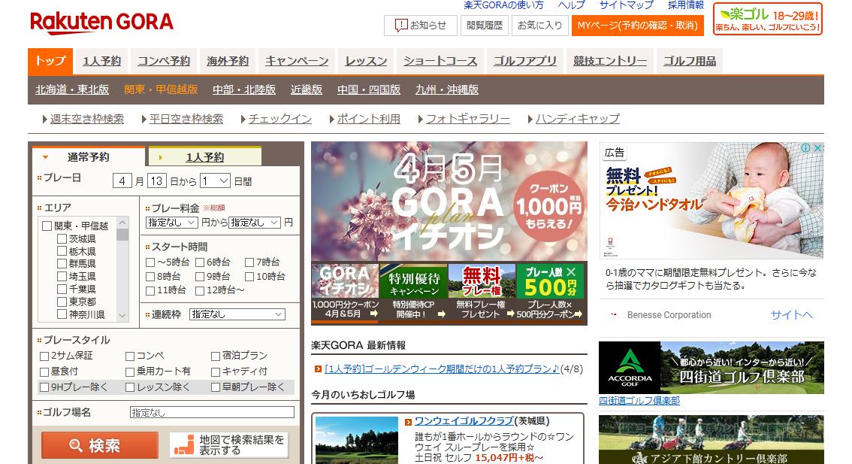
Task: Close the ad with the X icon
Action: tap(817, 148)
